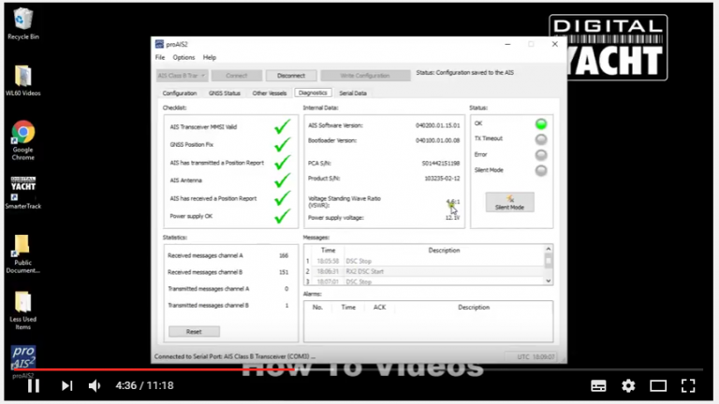719x404 pixels.
Task: Expand the AIS Class B device dropdown
Action: pyautogui.click(x=182, y=75)
